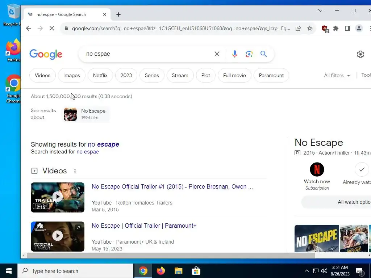
Task: Click the Windows taskbar search box
Action: [75, 271]
